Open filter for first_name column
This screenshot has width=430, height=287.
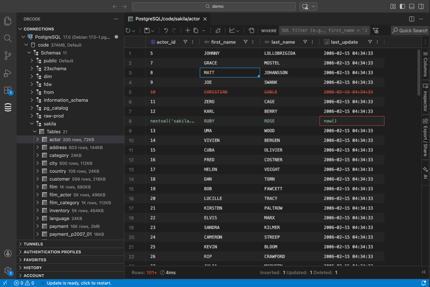tap(246, 42)
